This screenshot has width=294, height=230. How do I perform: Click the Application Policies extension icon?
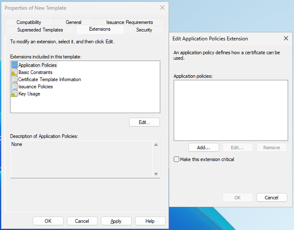[x=14, y=65]
